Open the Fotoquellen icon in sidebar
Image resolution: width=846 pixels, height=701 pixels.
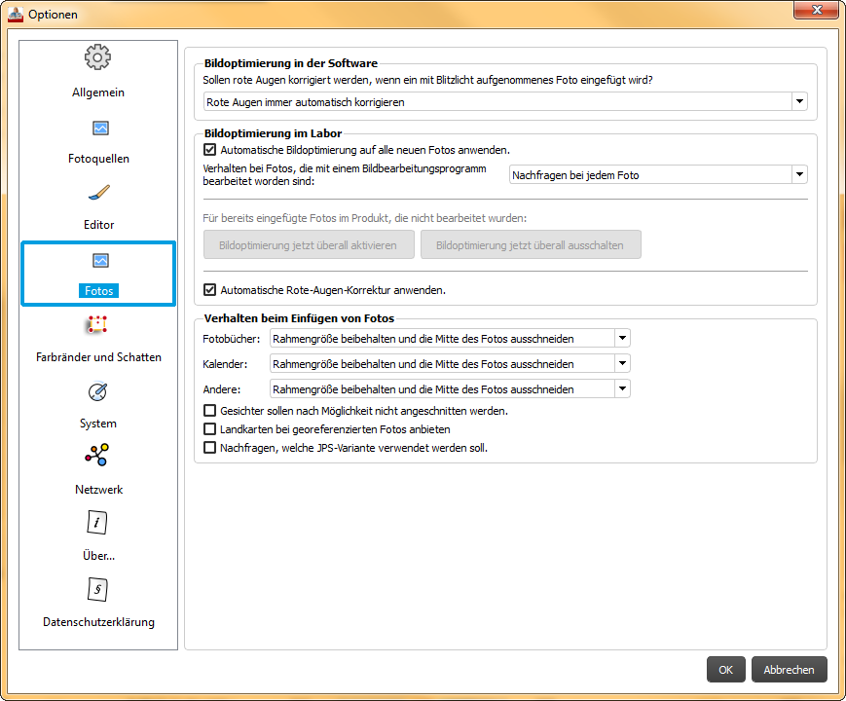pos(99,128)
